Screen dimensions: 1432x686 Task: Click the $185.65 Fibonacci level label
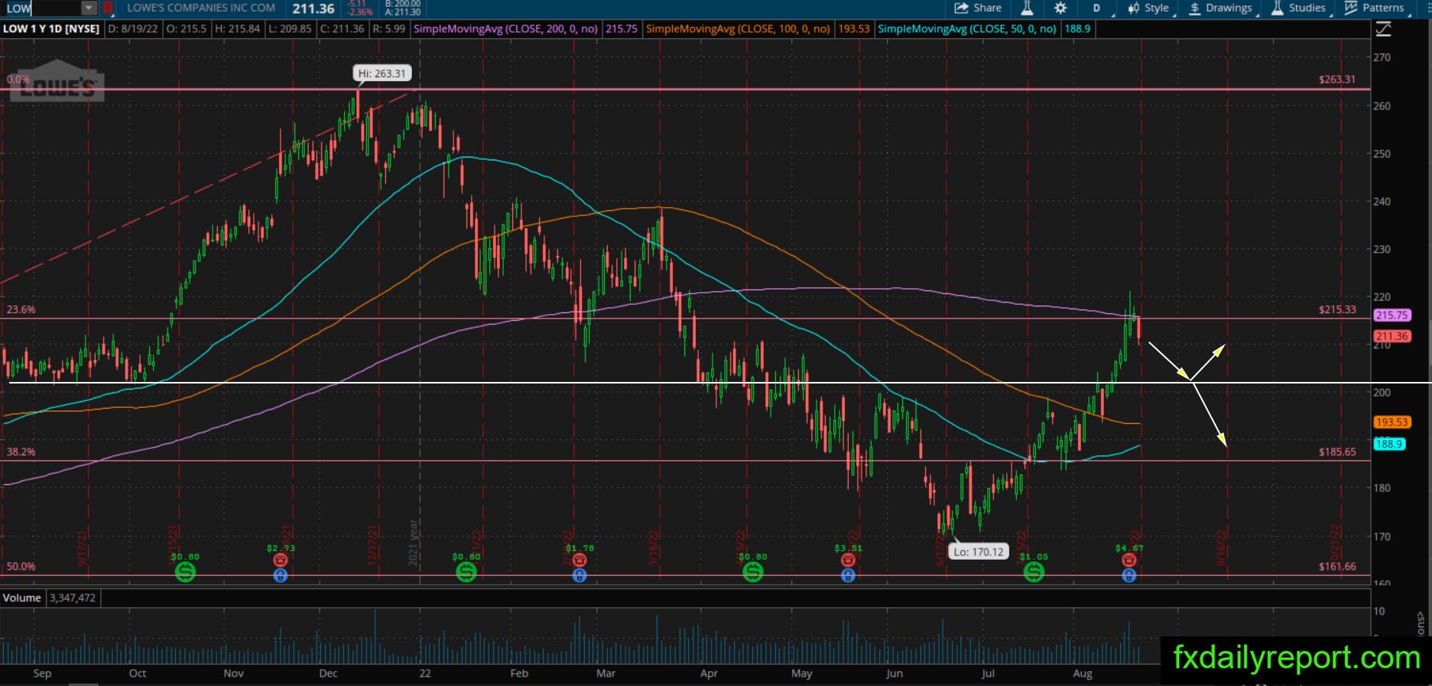pos(1337,451)
